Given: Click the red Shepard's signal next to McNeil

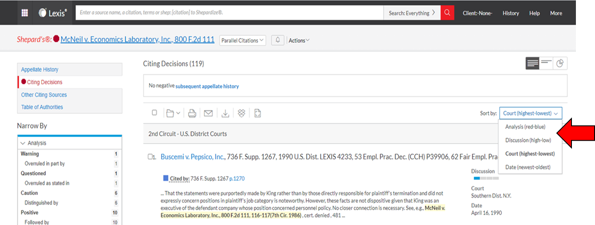Looking at the screenshot, I should (x=56, y=39).
